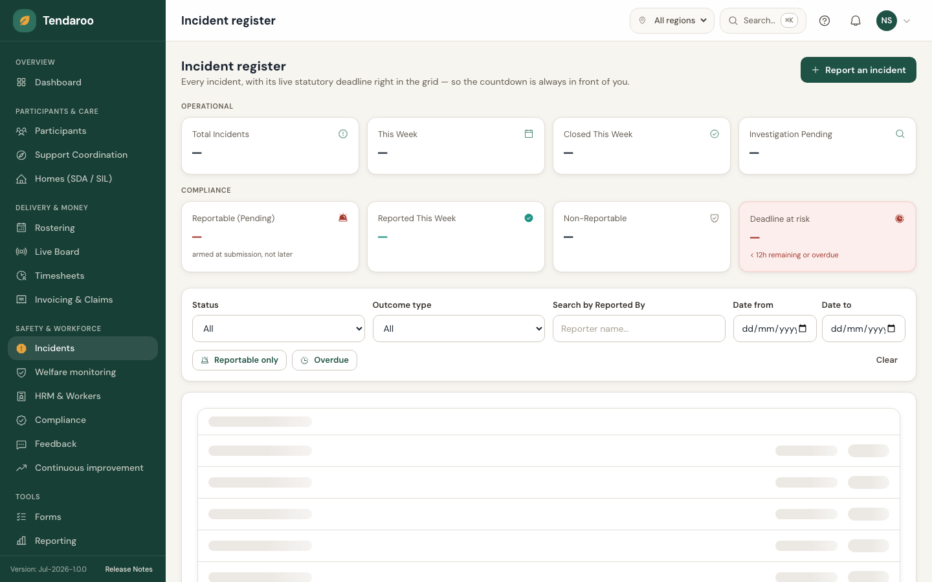Open the Status filter dropdown

point(278,329)
